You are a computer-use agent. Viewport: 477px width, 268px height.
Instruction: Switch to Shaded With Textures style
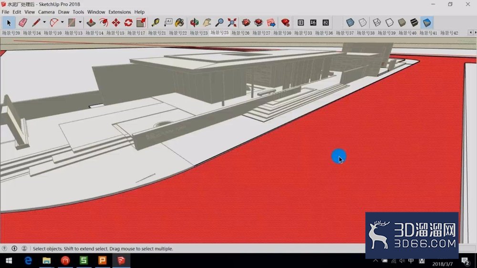pyautogui.click(x=415, y=22)
